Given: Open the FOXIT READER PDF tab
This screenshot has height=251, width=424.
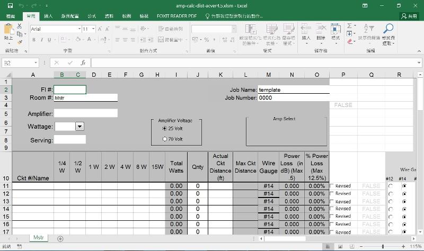Looking at the screenshot, I should 176,16.
